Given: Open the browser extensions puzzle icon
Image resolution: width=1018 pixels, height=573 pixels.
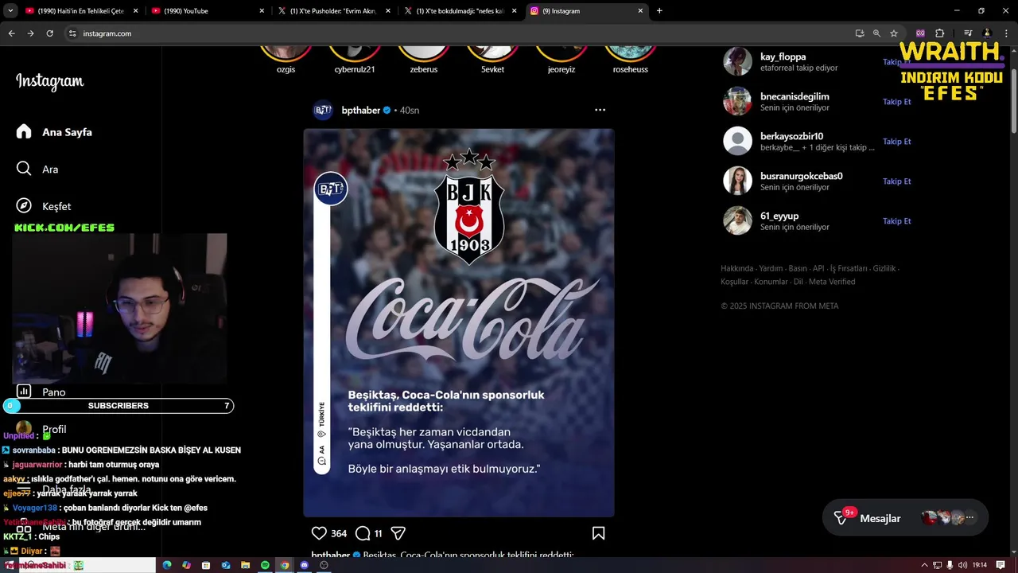Looking at the screenshot, I should pyautogui.click(x=939, y=33).
